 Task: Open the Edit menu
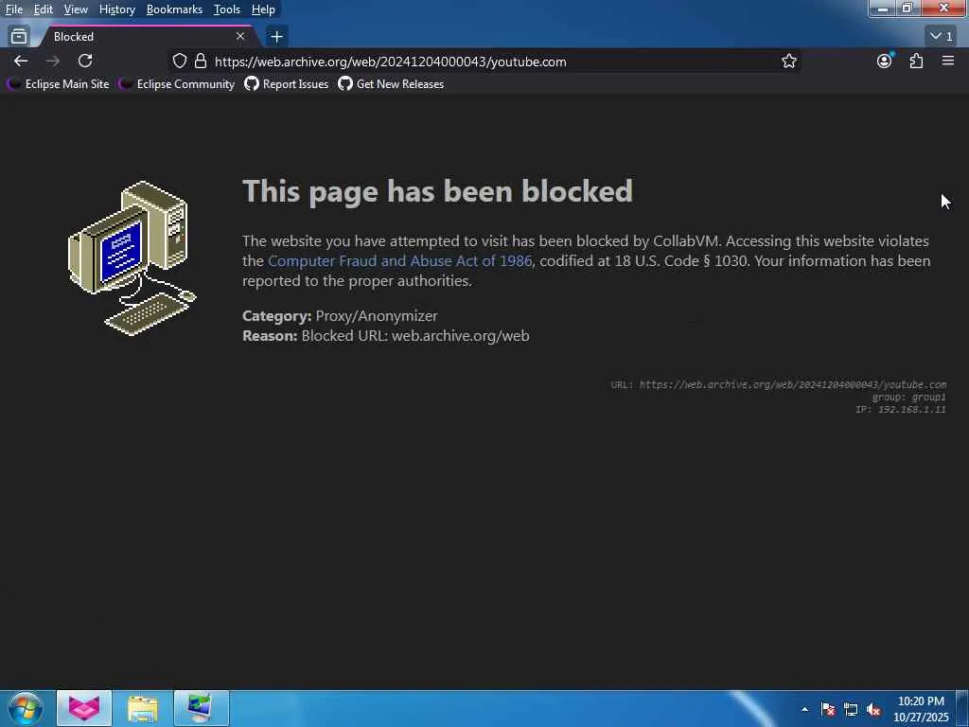pyautogui.click(x=43, y=9)
